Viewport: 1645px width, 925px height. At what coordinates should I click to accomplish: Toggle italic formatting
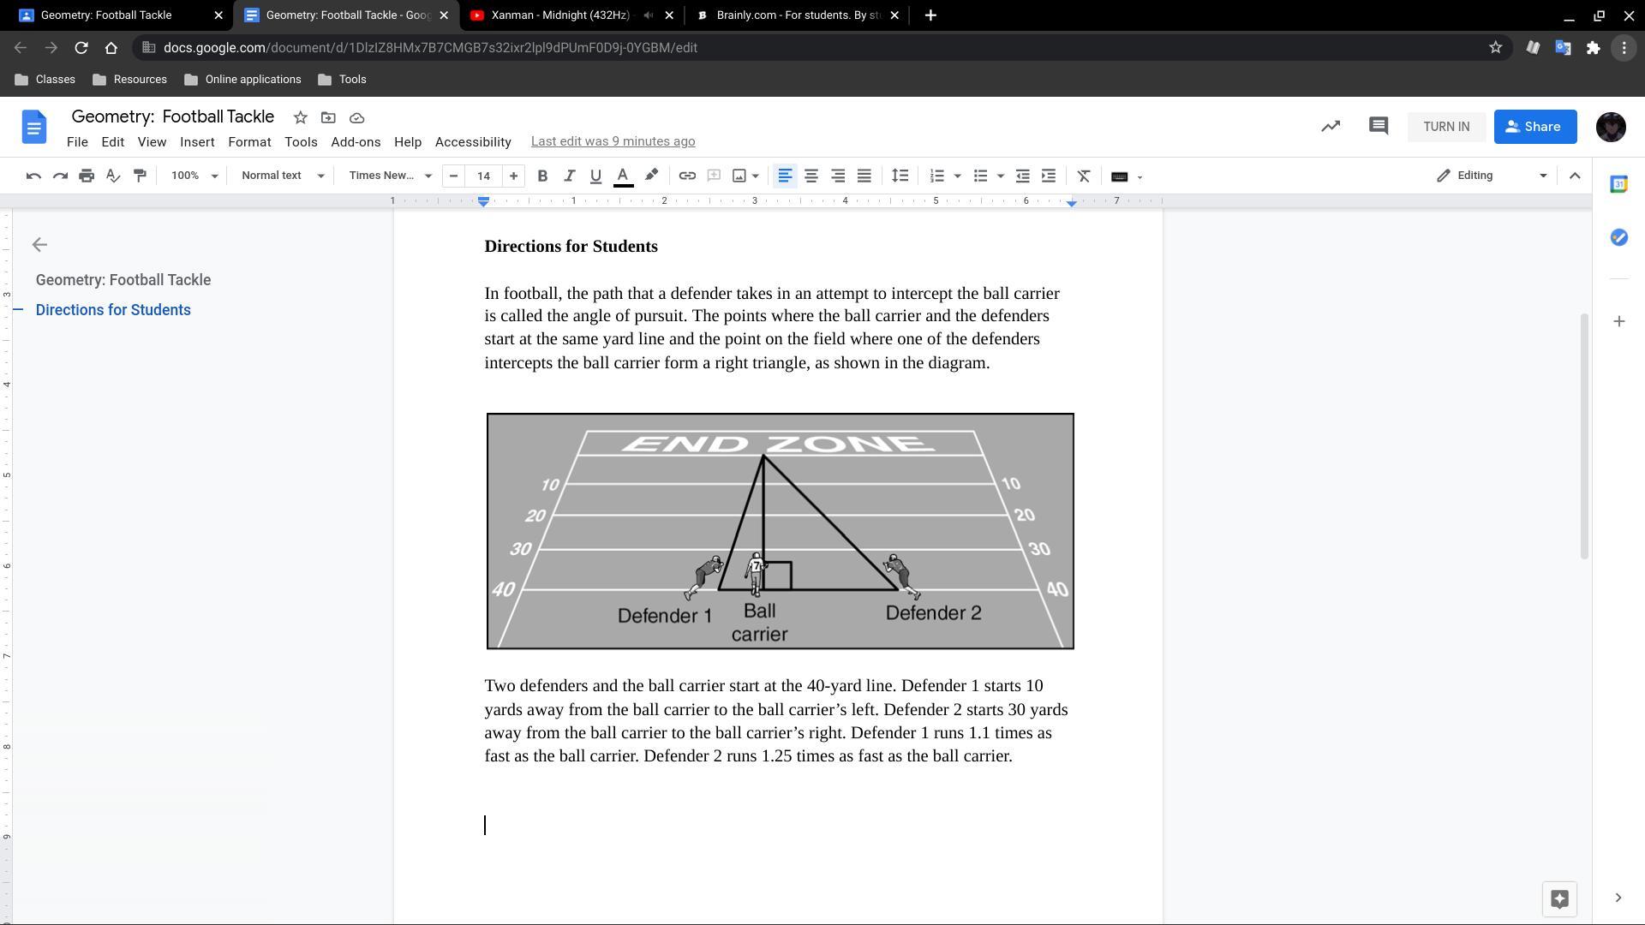tap(568, 176)
